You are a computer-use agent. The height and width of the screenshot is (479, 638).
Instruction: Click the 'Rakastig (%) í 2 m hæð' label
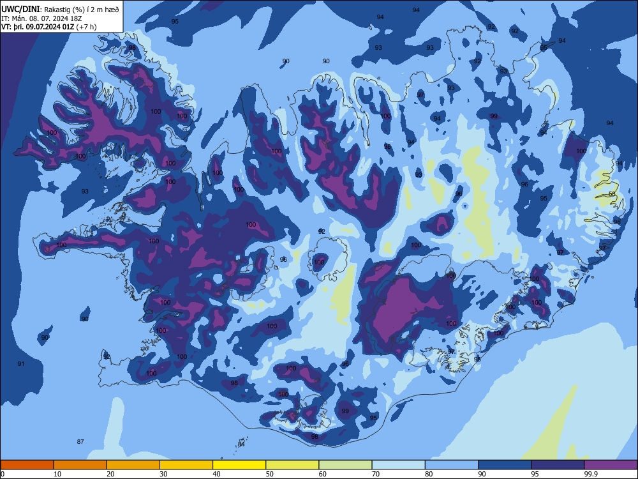[x=81, y=10]
